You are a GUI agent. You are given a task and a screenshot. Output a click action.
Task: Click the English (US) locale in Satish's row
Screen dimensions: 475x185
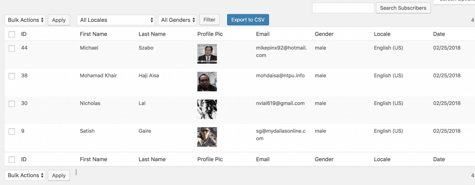point(388,131)
